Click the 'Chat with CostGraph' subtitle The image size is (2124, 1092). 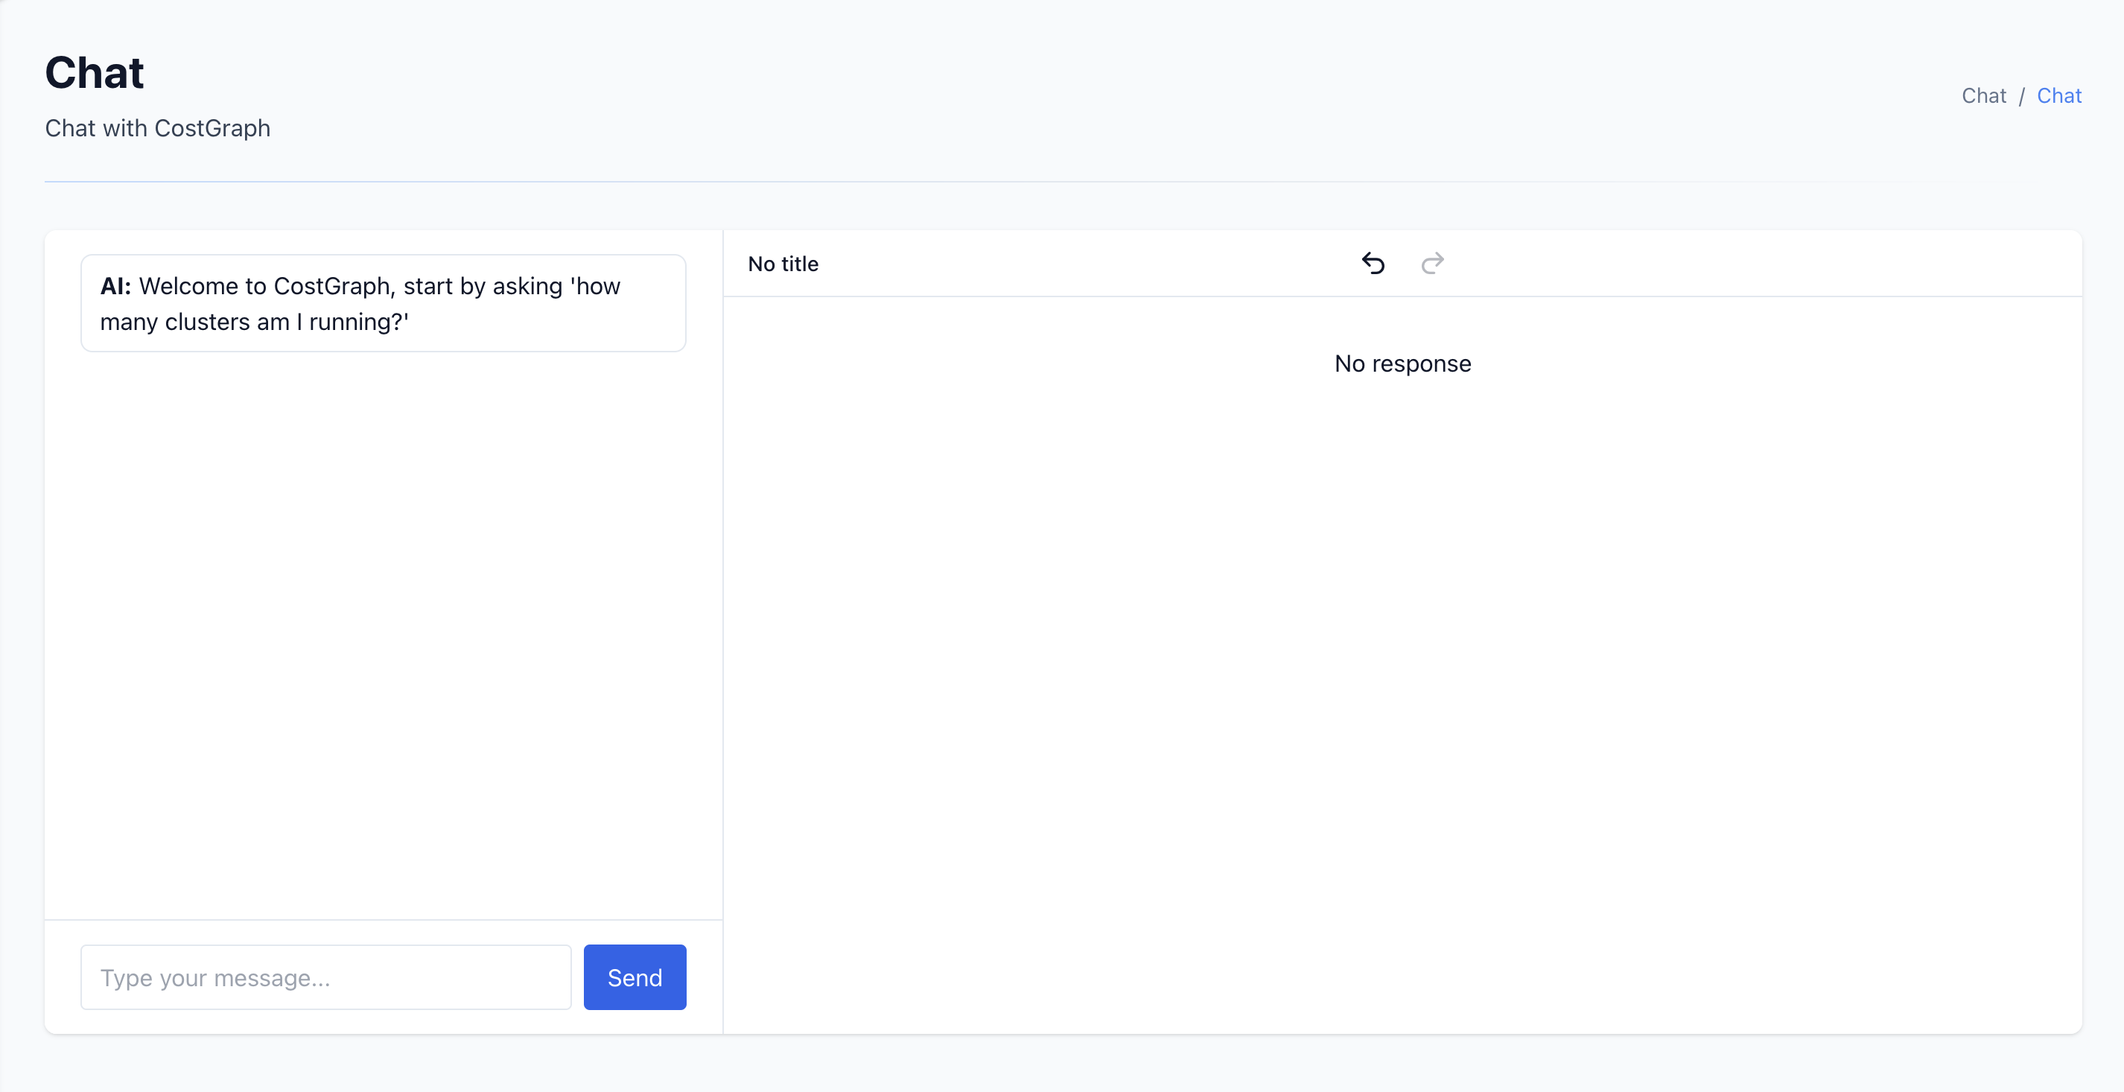pos(157,129)
